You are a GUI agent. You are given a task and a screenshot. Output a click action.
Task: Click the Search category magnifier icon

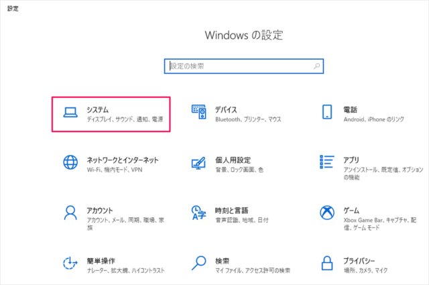point(198,263)
